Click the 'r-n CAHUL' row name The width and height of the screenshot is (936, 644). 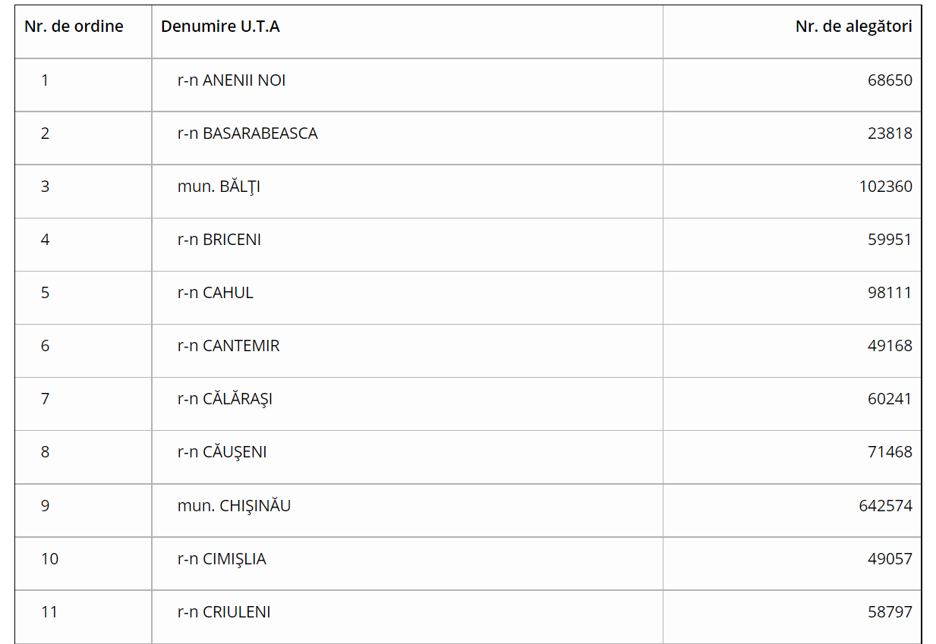click(216, 293)
